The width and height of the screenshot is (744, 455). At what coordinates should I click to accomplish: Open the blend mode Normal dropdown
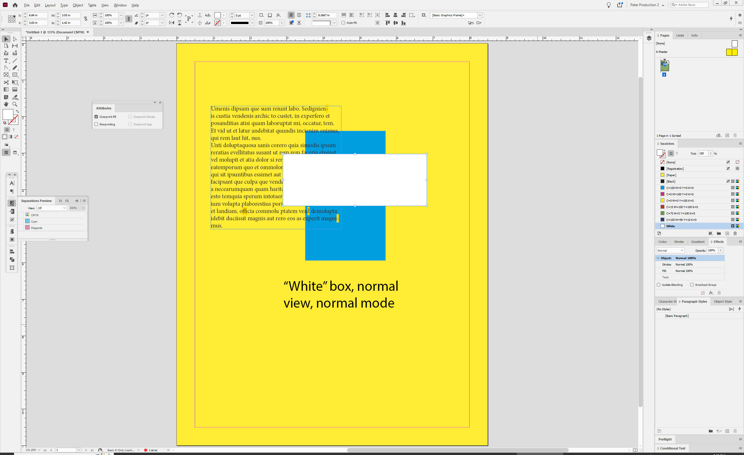pyautogui.click(x=670, y=250)
